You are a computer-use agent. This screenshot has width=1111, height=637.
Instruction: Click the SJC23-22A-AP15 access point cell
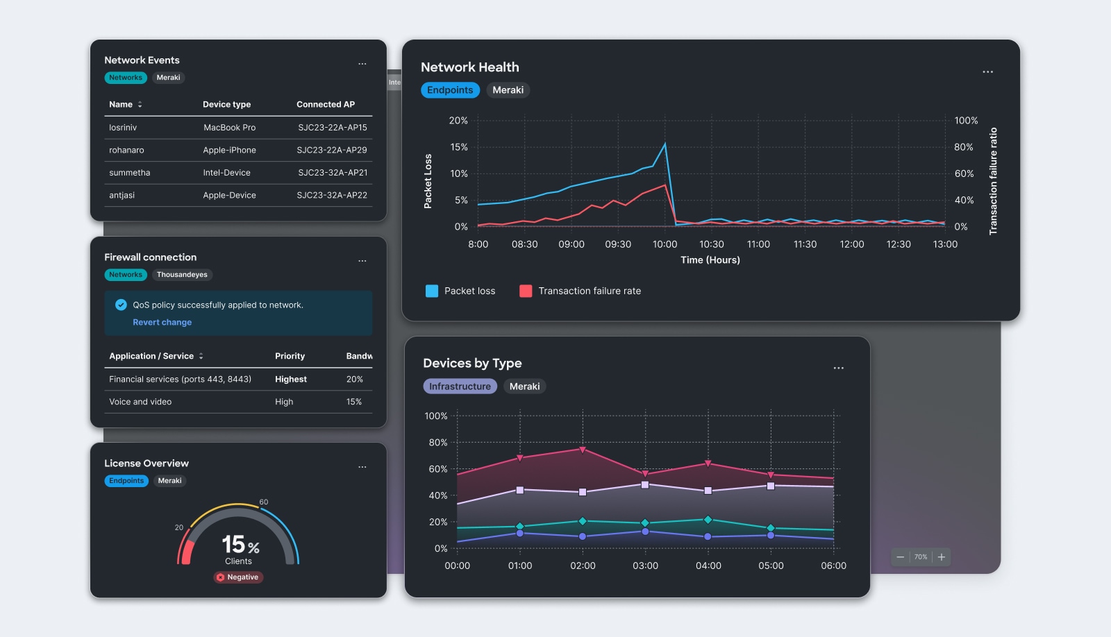tap(333, 128)
